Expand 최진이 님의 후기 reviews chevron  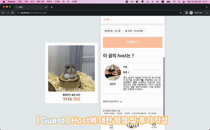click(x=121, y=102)
